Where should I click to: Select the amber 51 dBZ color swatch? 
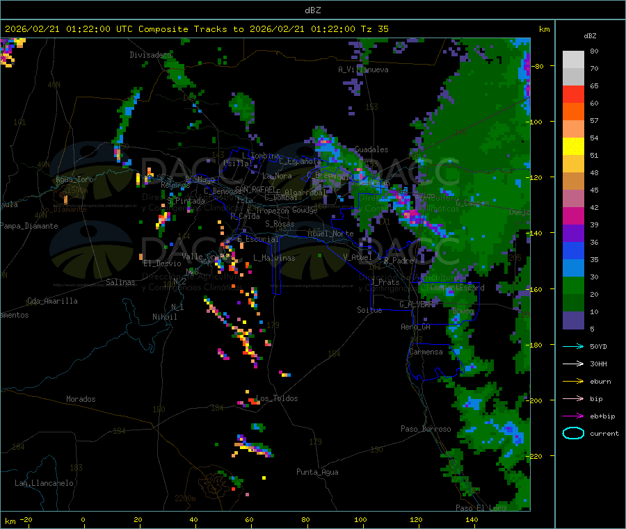(x=573, y=163)
